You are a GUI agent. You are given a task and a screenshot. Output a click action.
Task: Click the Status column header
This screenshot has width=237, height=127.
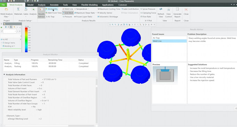coord(81,60)
